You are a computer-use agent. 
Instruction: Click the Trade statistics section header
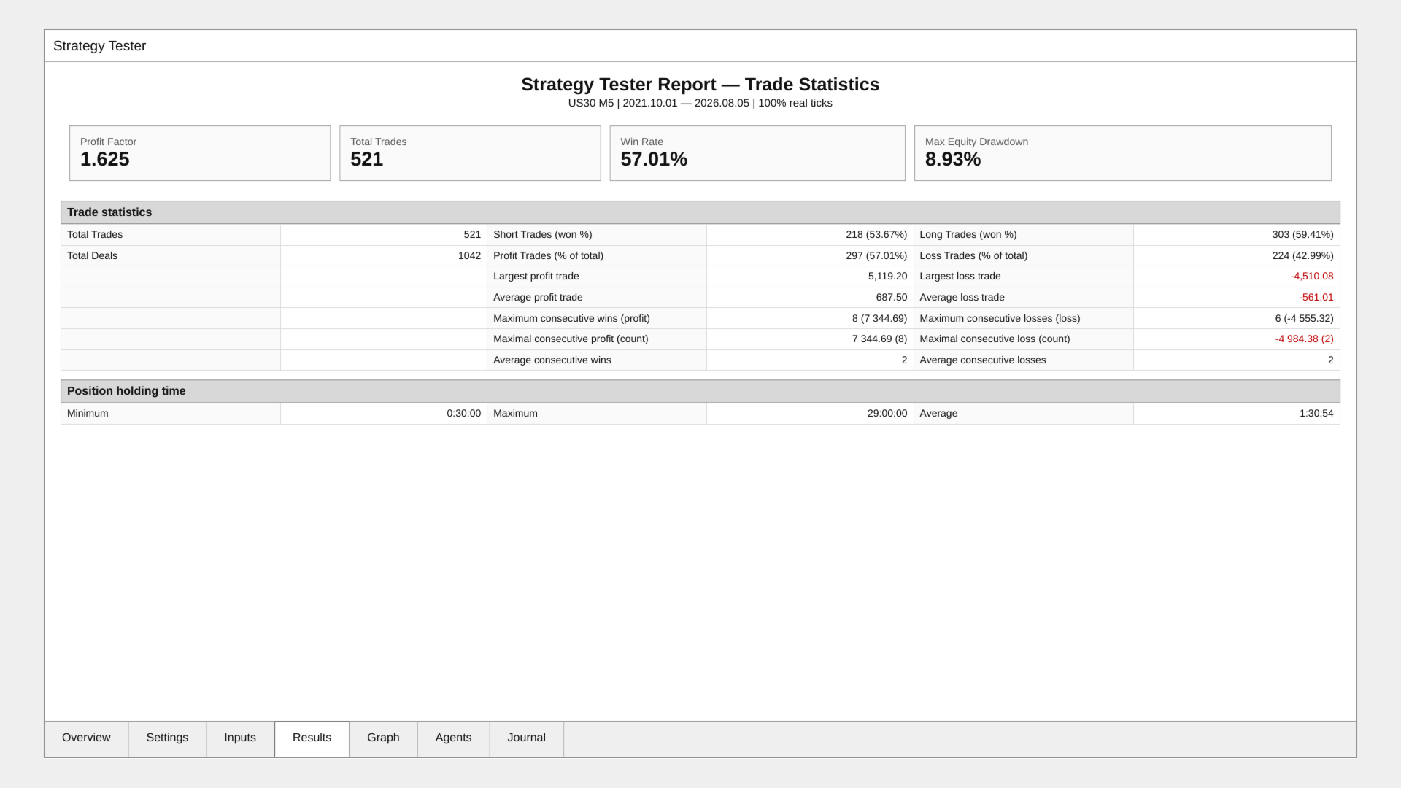click(x=700, y=212)
